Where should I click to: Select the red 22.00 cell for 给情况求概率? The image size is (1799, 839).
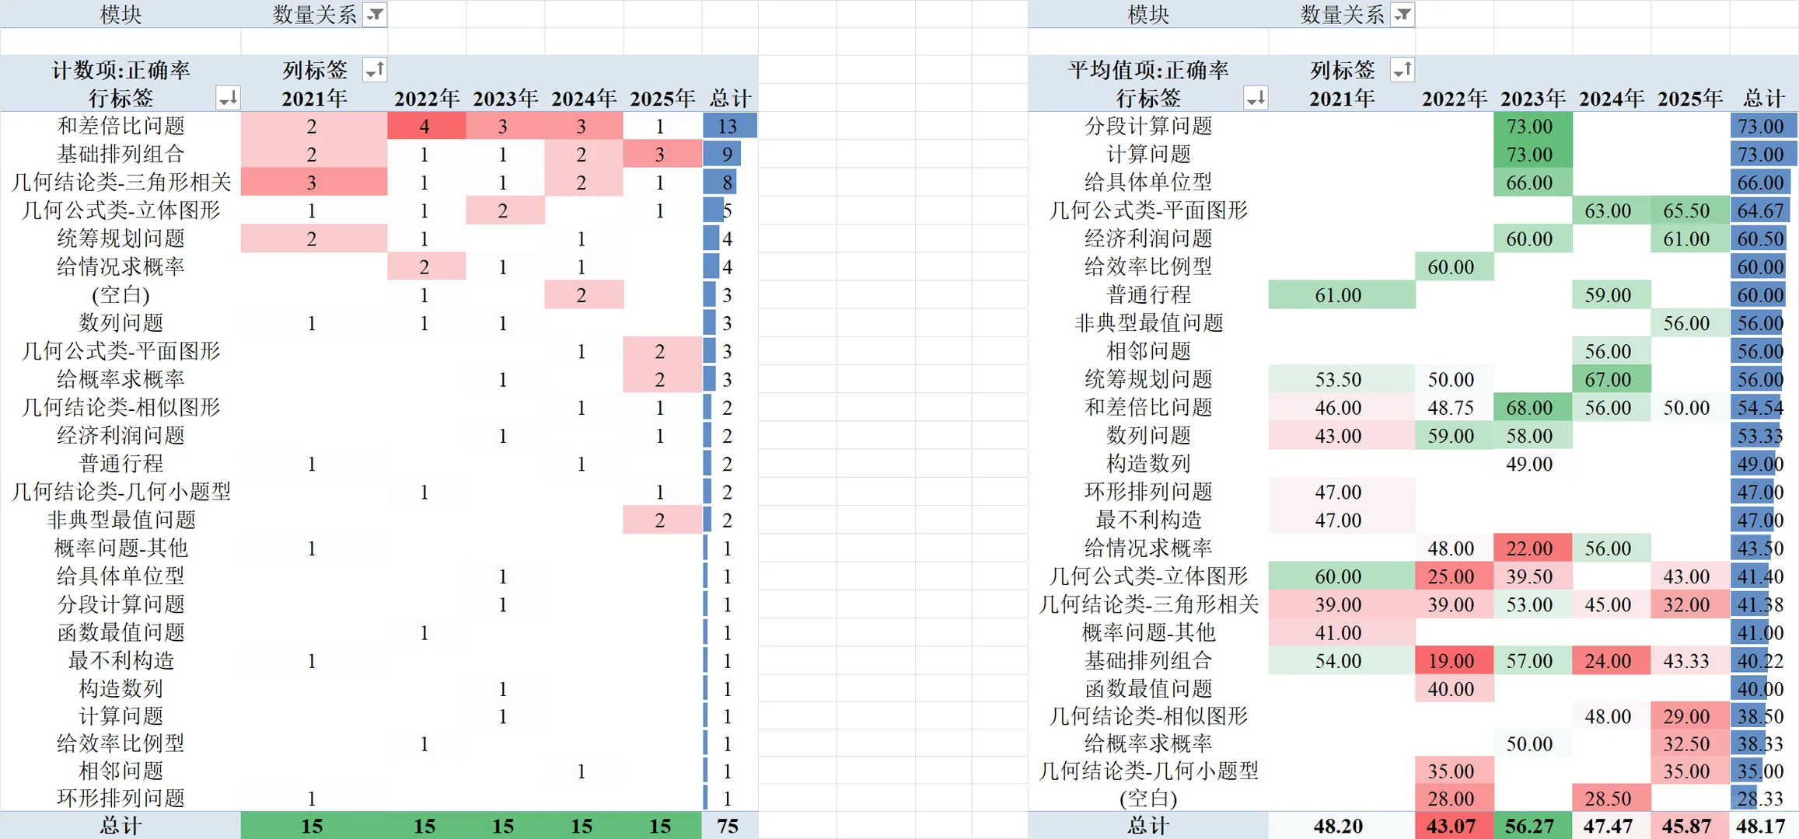(1530, 548)
